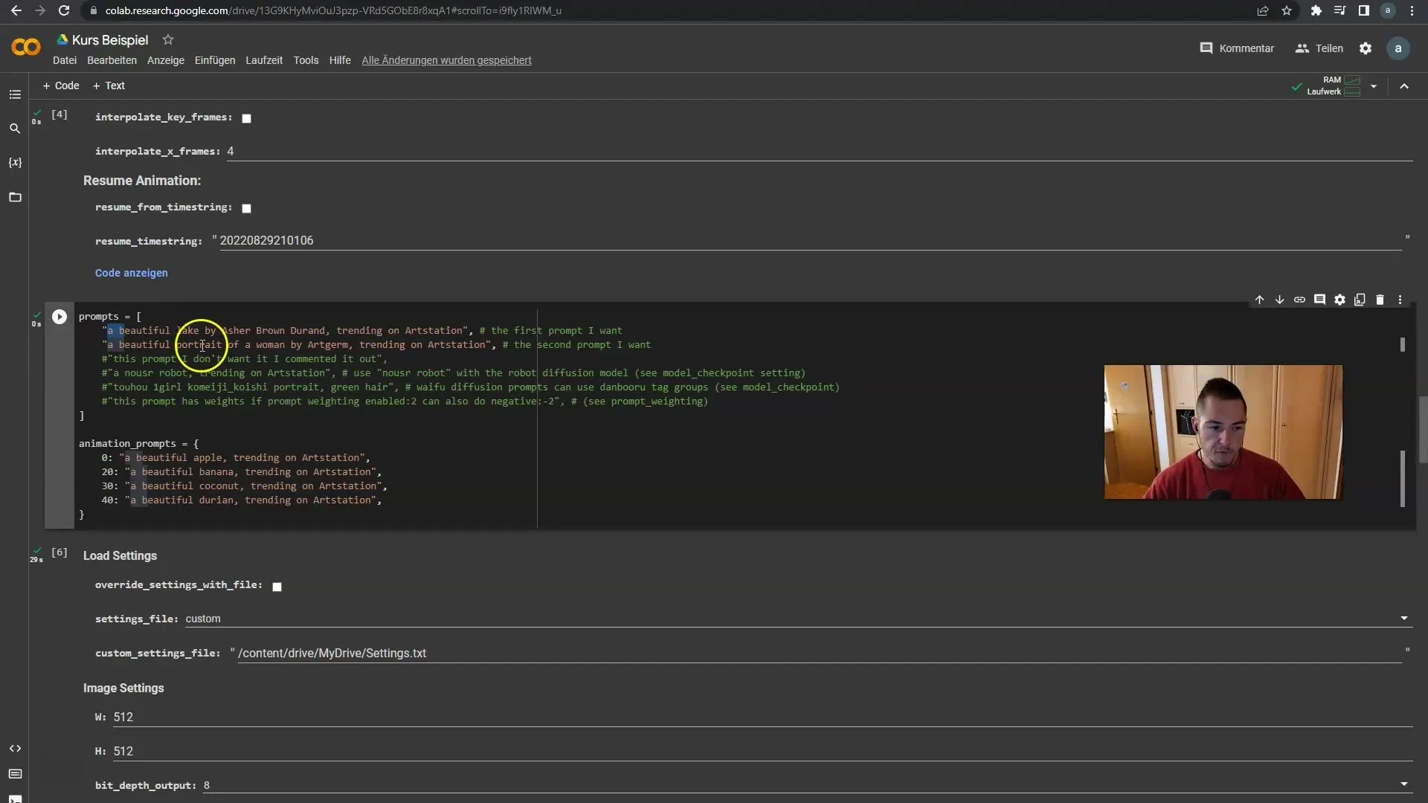The image size is (1428, 803).
Task: Open the Einfügen menu
Action: click(215, 60)
